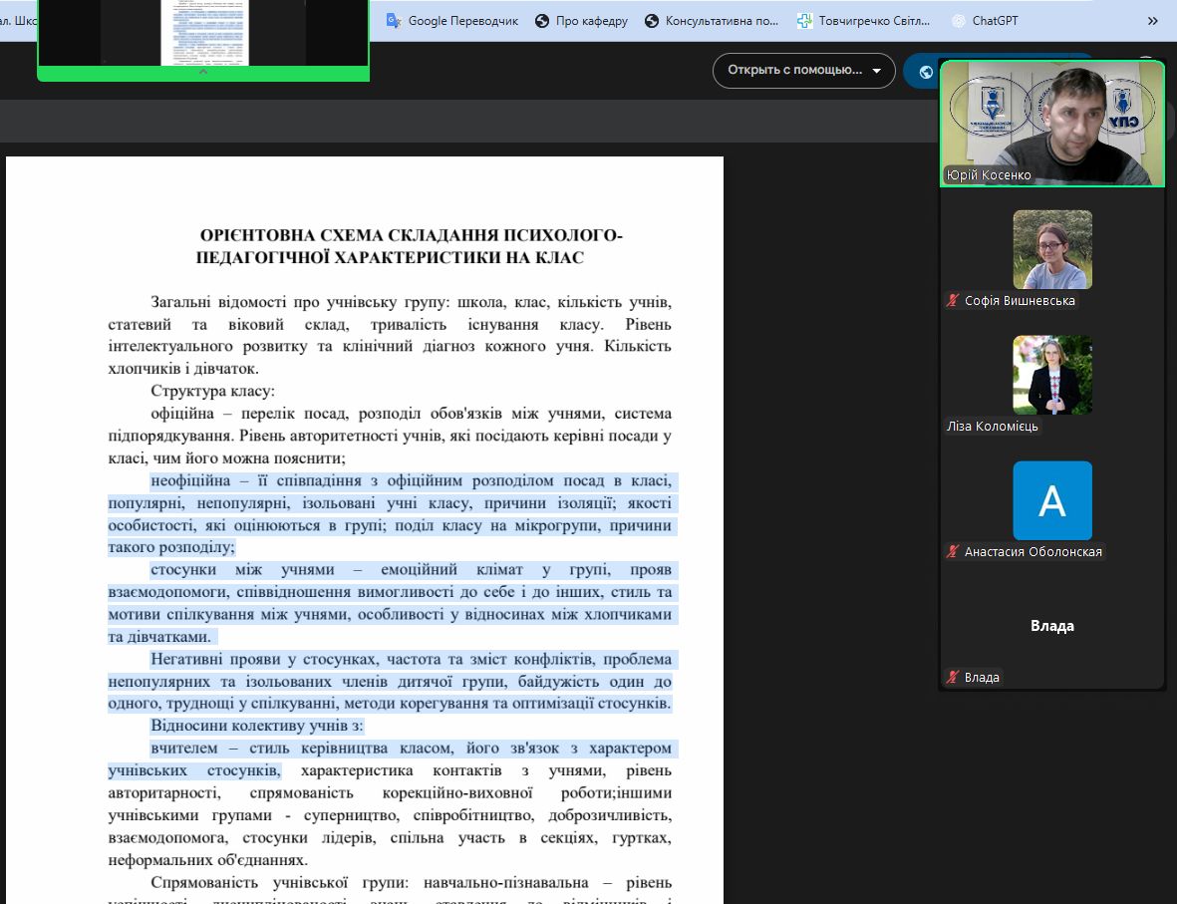The image size is (1177, 904).
Task: Click Влада's muted microphone icon
Action: (953, 678)
